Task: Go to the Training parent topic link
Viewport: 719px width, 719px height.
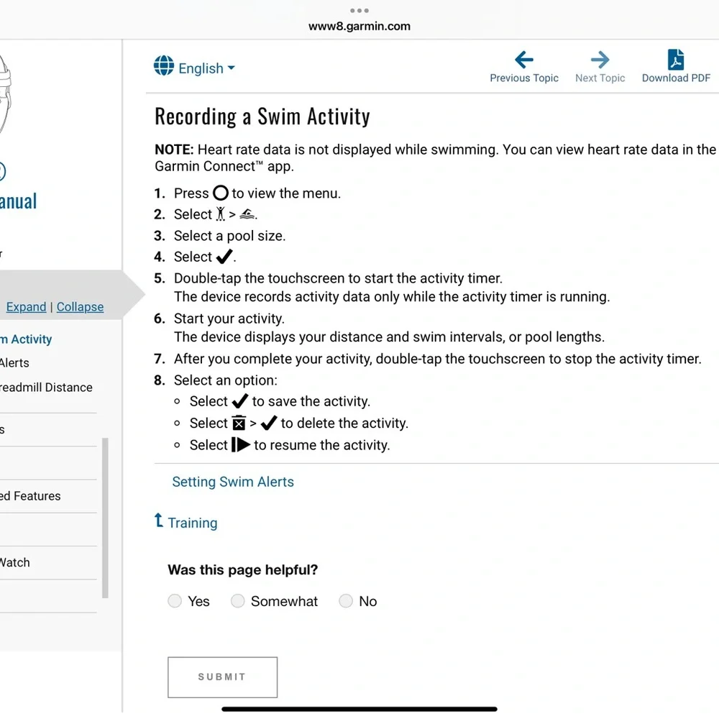Action: click(192, 523)
